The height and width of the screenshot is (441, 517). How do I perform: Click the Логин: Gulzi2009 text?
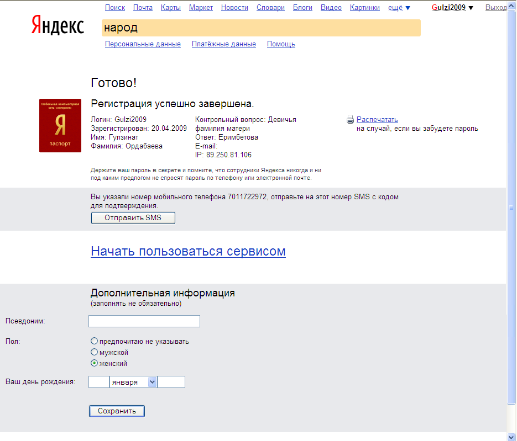[x=119, y=119]
